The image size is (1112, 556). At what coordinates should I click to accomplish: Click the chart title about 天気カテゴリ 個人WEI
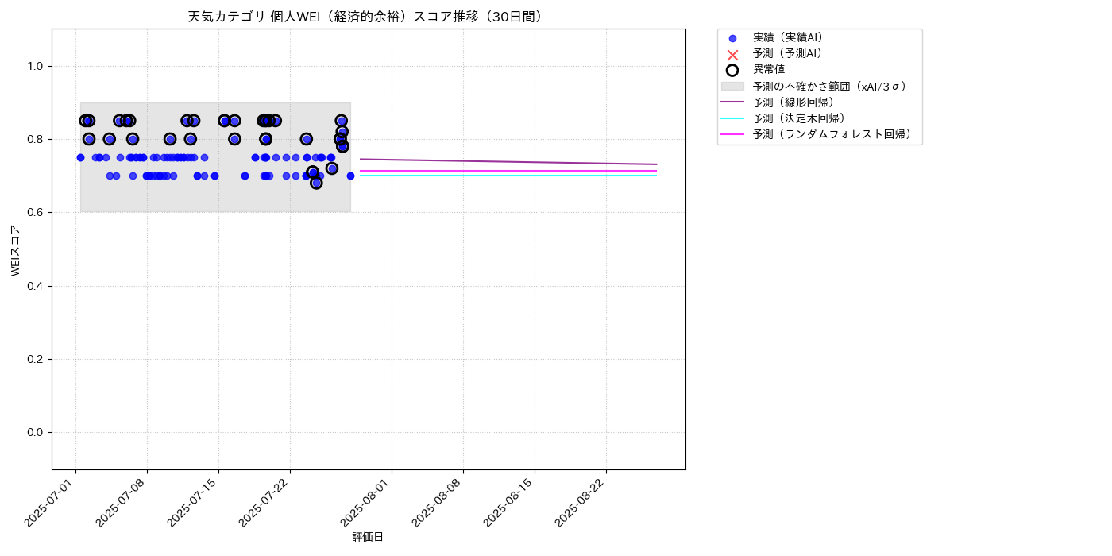tap(368, 17)
